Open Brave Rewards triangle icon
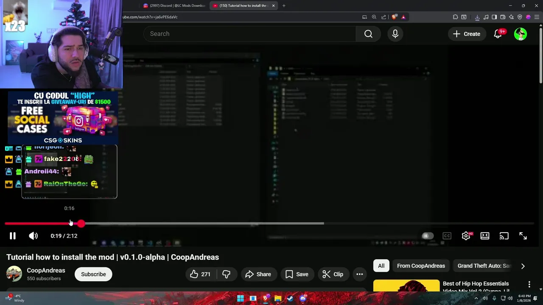The width and height of the screenshot is (543, 305). (403, 17)
